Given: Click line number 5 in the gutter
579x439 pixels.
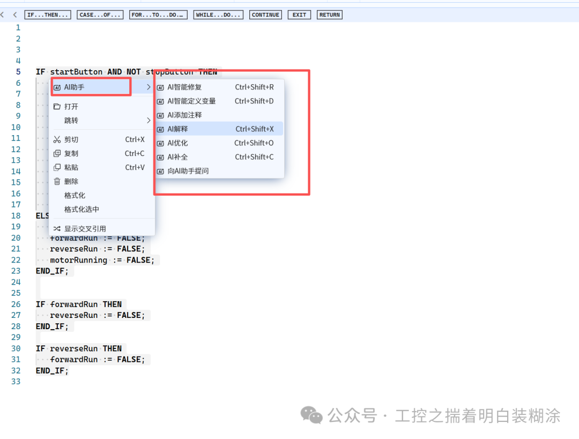Looking at the screenshot, I should coord(18,72).
